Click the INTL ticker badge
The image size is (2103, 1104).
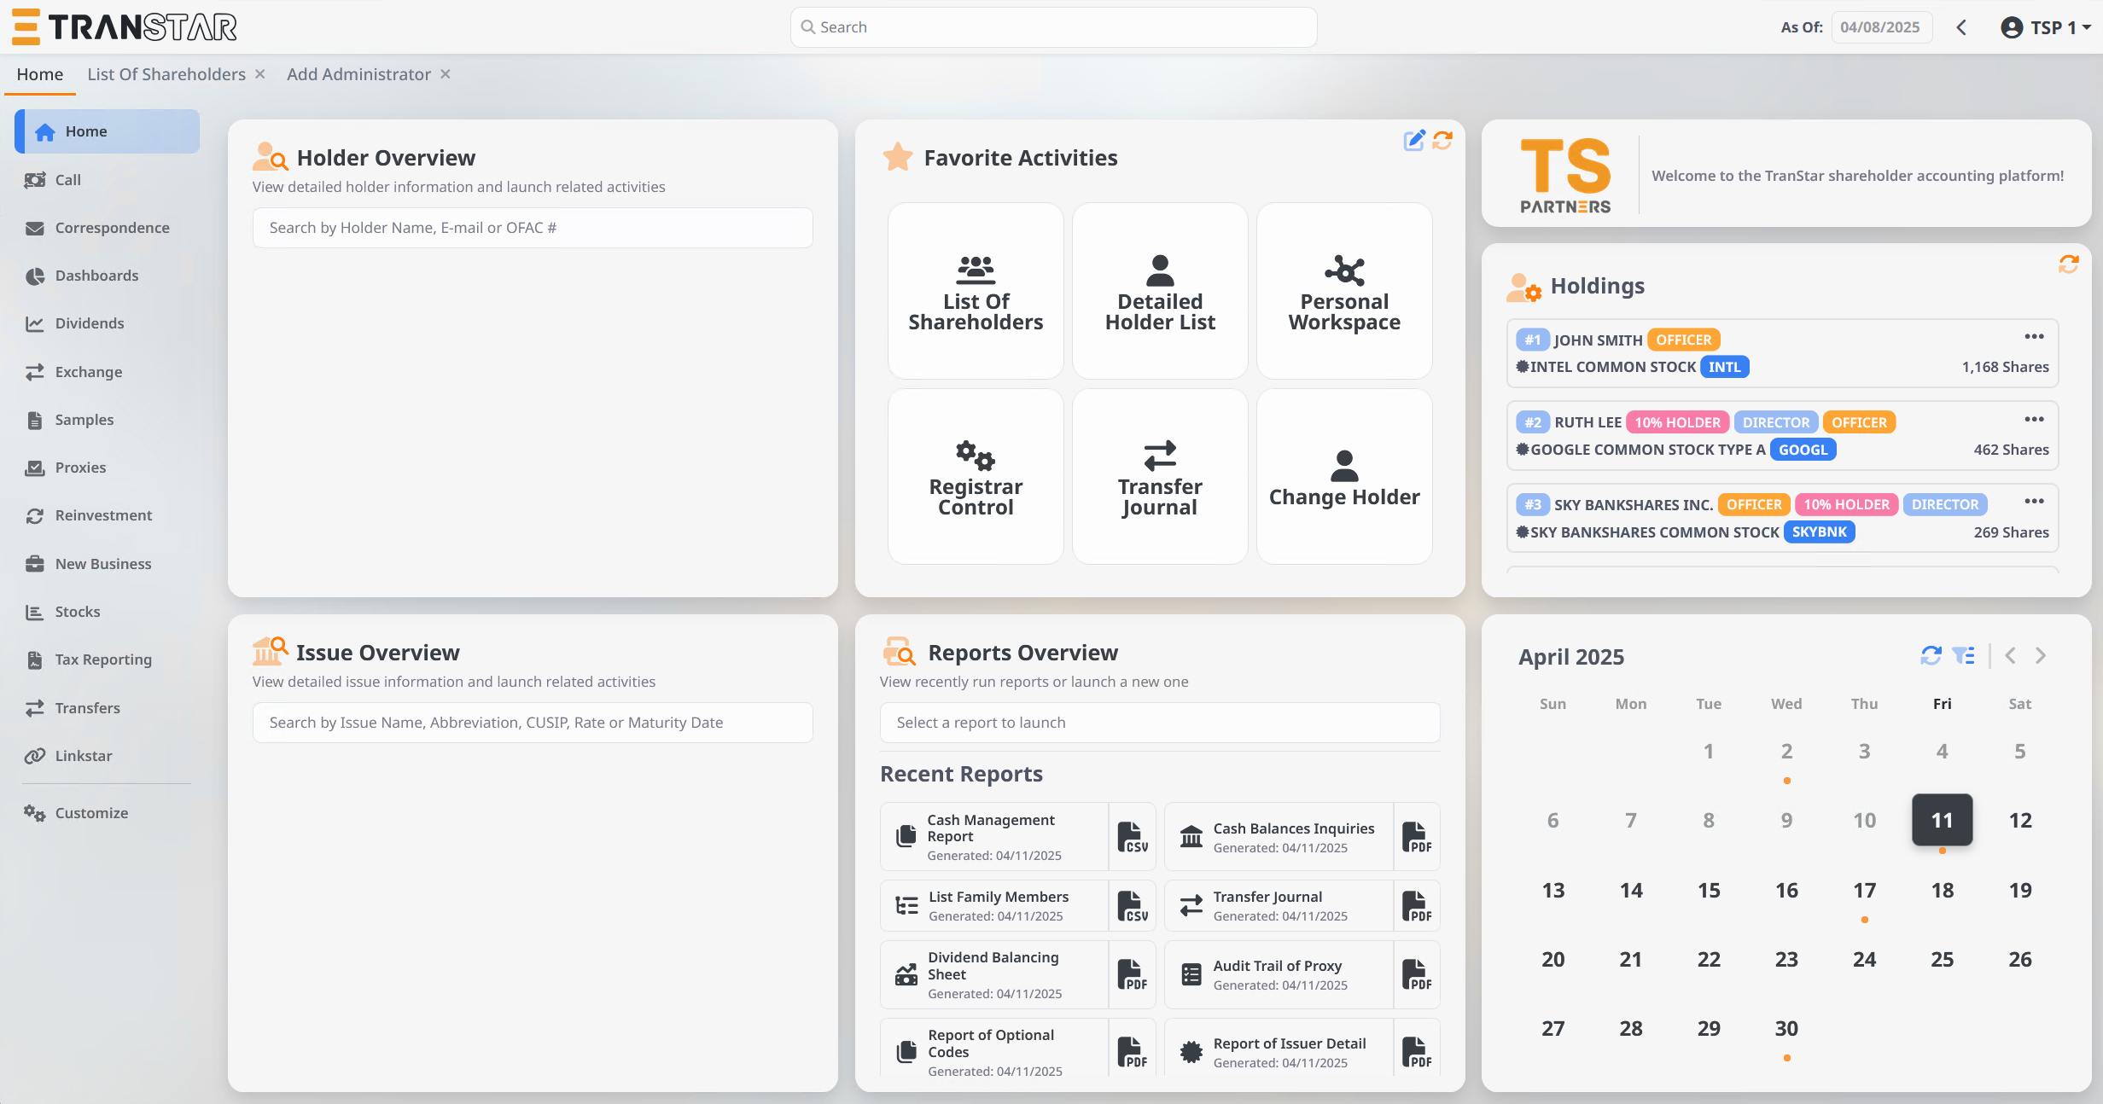tap(1724, 367)
